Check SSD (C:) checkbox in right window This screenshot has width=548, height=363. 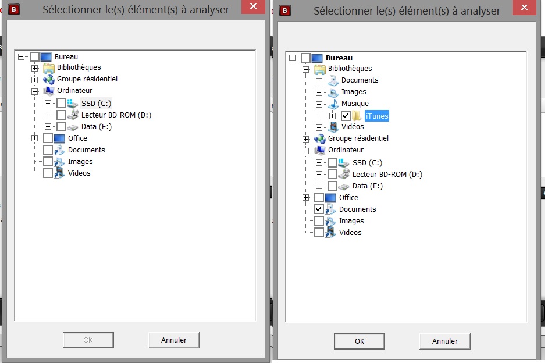point(332,162)
